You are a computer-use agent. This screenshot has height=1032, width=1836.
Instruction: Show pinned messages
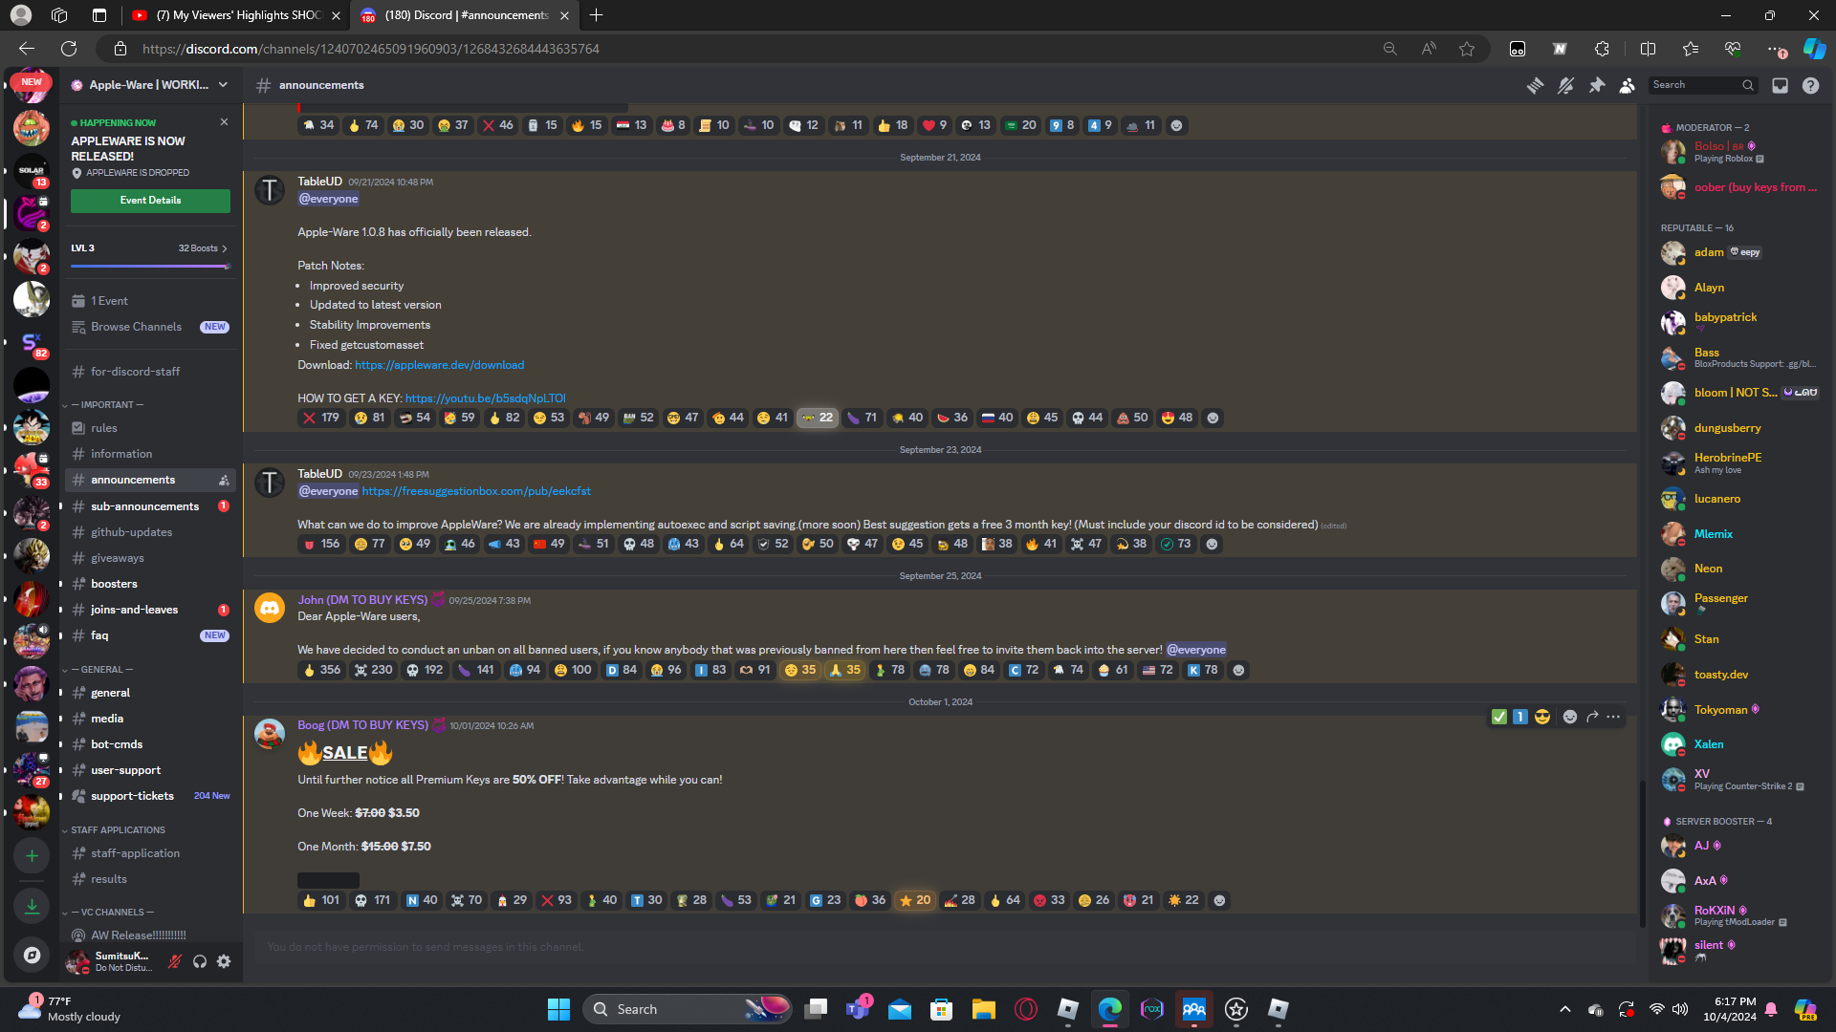(x=1596, y=86)
